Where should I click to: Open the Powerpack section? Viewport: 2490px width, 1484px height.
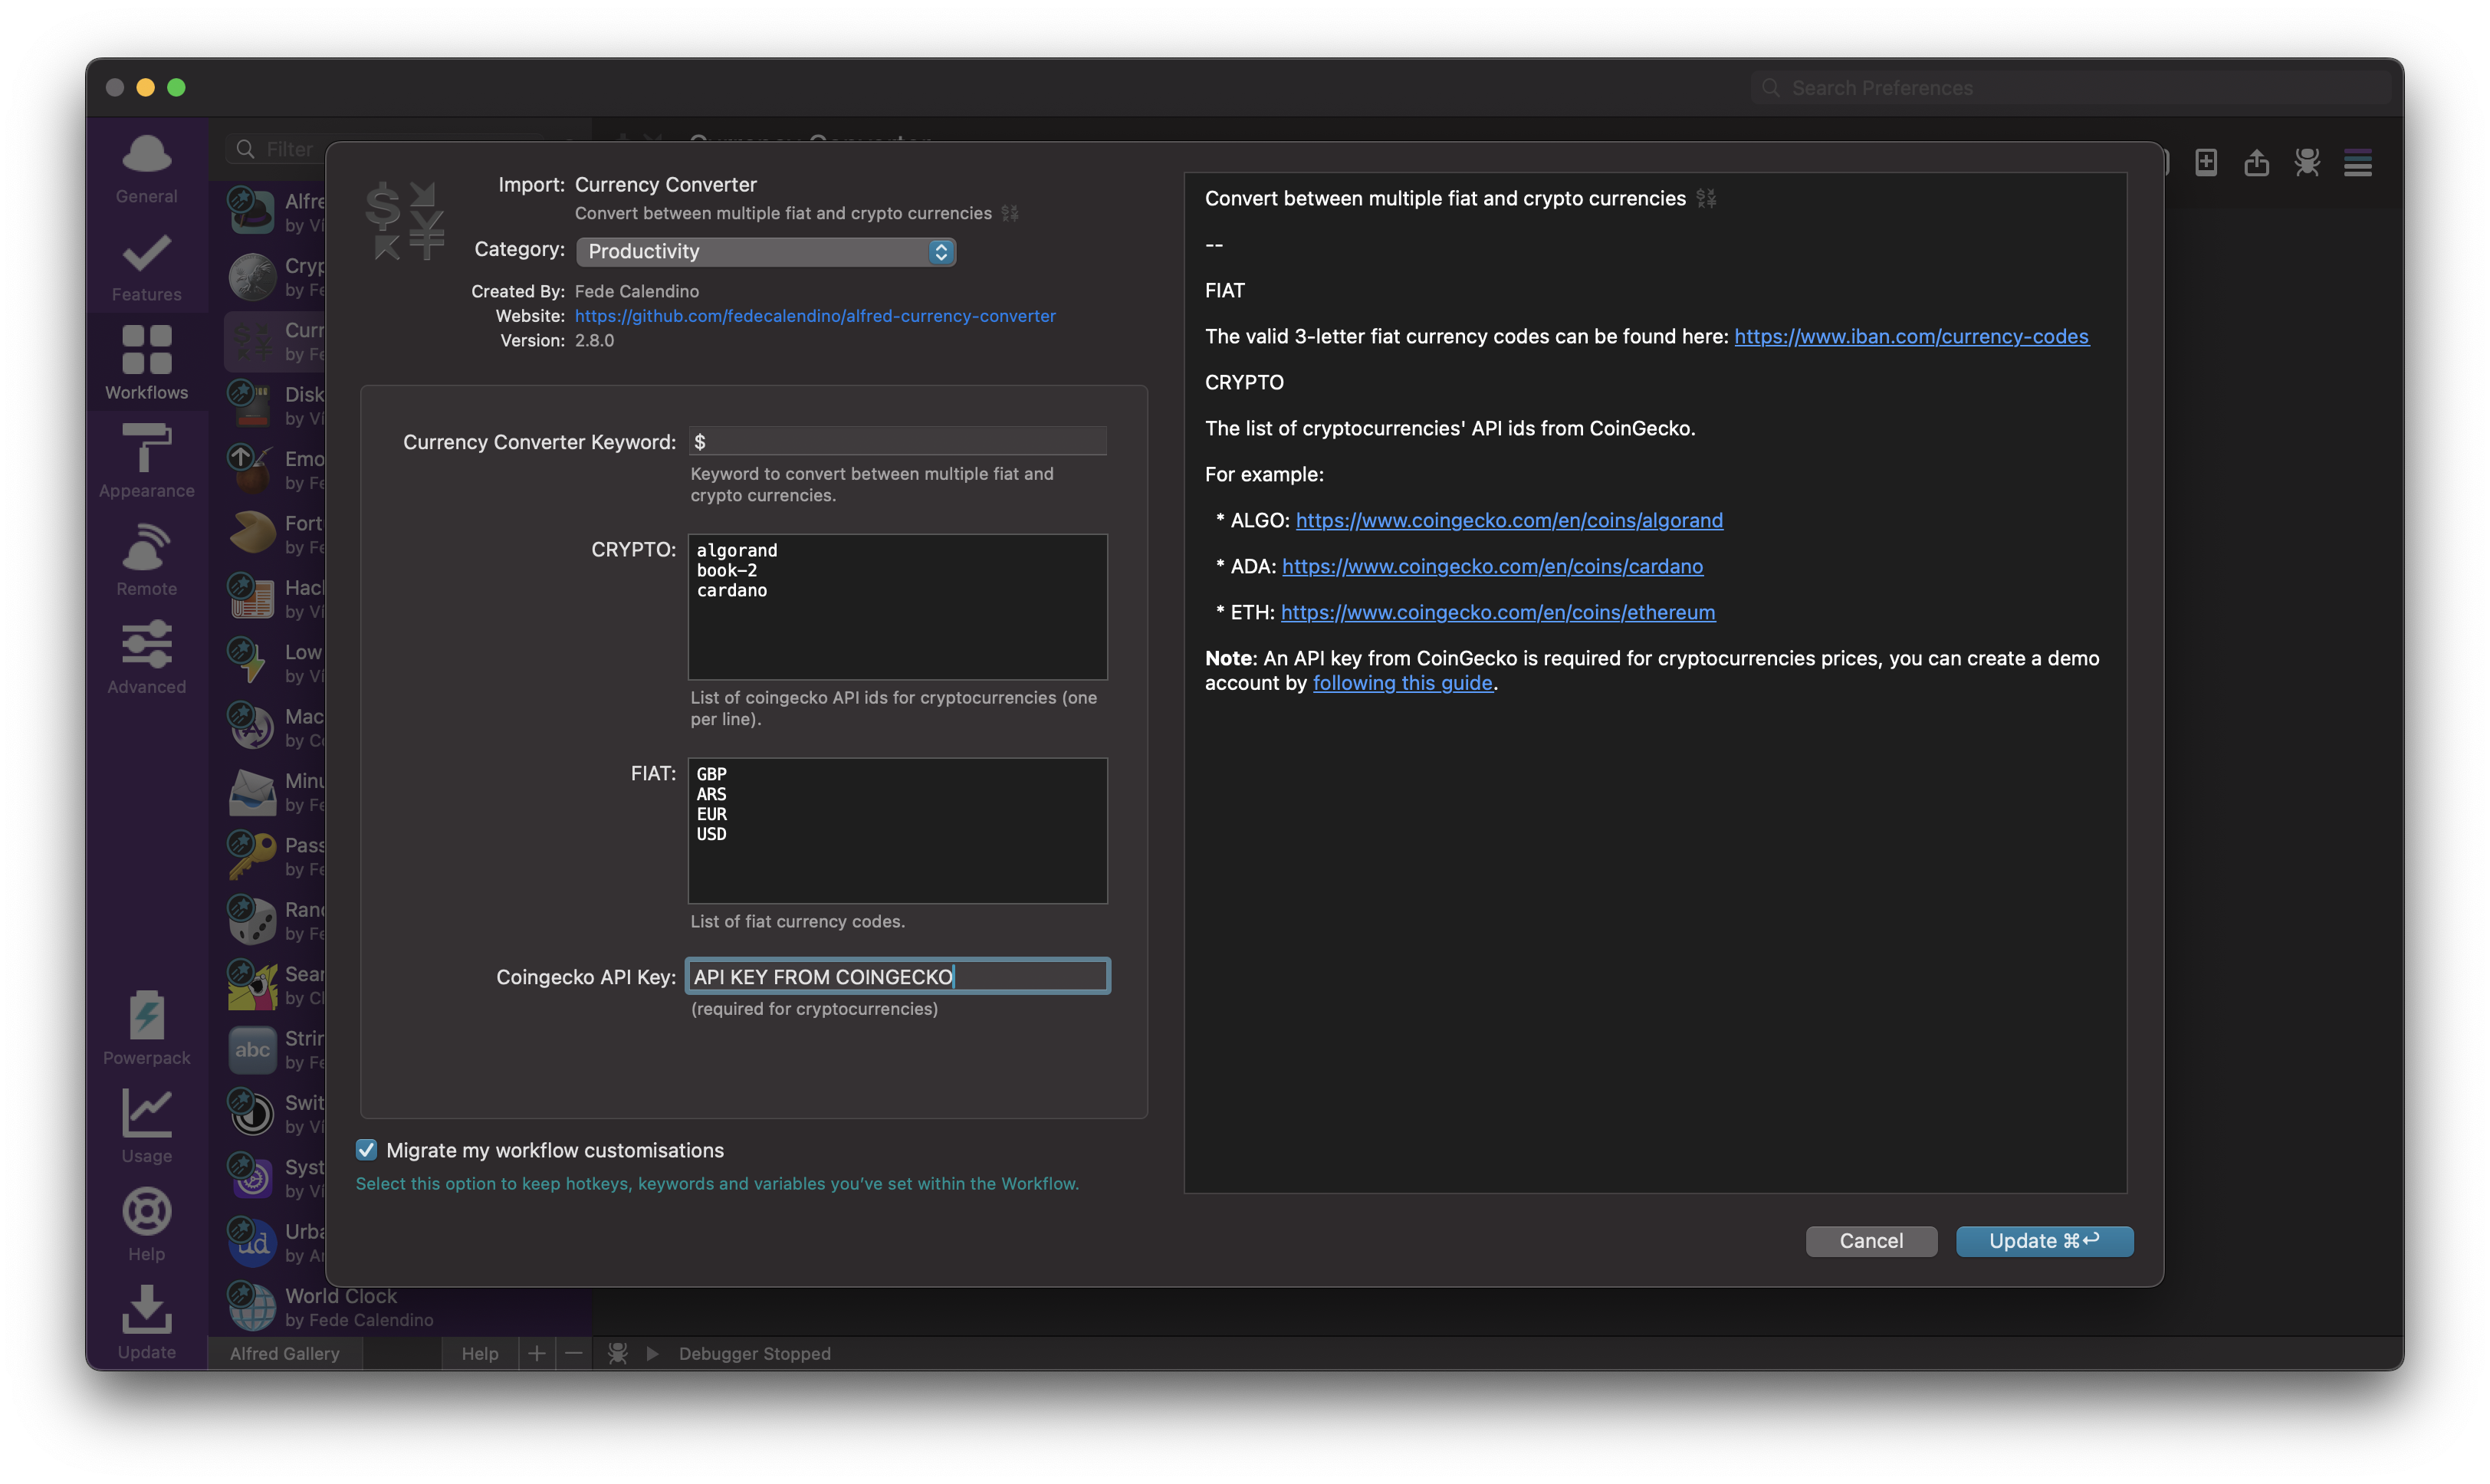click(146, 1029)
